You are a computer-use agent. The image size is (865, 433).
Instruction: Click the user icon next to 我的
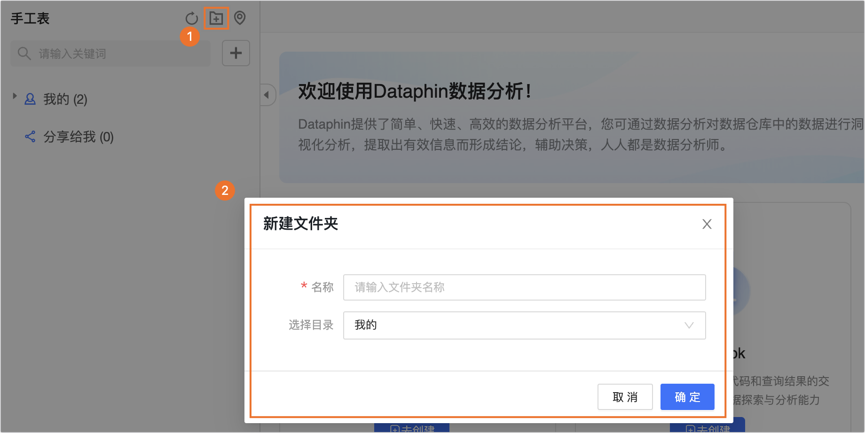tap(30, 99)
